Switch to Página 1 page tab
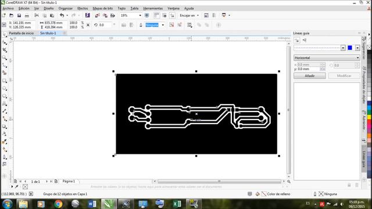The height and width of the screenshot is (209, 372). [69, 181]
